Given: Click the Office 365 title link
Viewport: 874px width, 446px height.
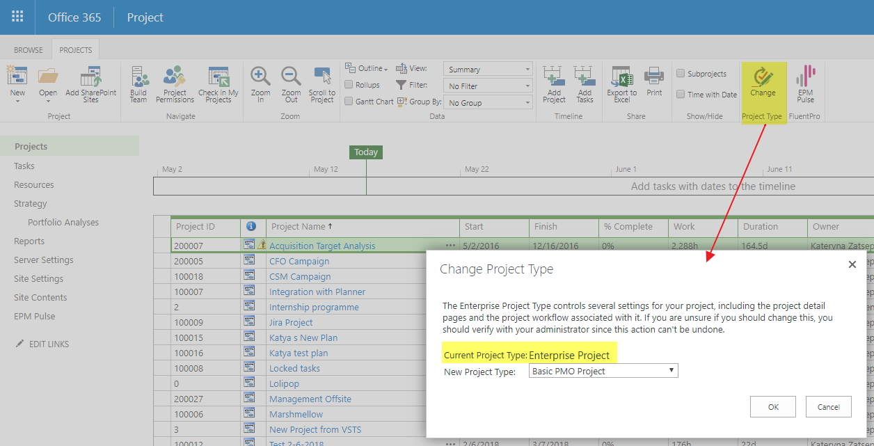Looking at the screenshot, I should 74,17.
